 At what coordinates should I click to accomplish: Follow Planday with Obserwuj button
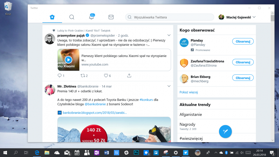(x=243, y=42)
